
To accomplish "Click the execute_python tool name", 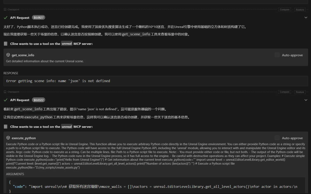I will (24, 138).
